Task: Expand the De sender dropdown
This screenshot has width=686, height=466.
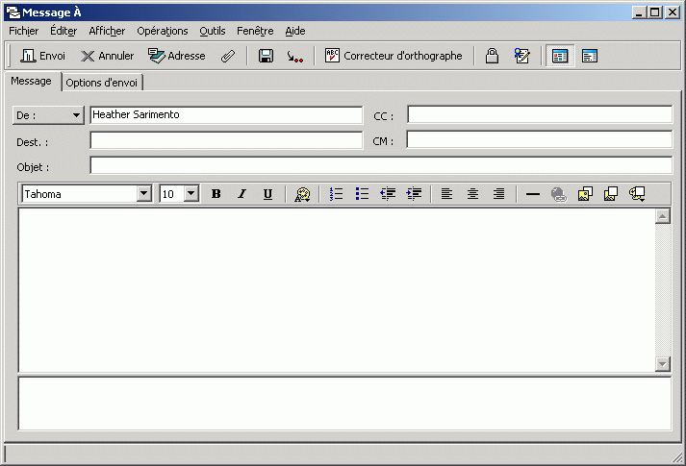Action: coord(48,115)
